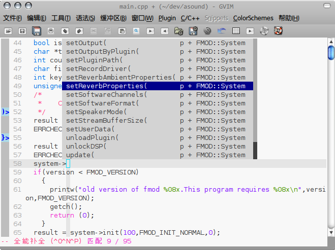Viewport: 335px width, 250px height.
Task: Open the 工具(T) menu
Action: click(x=61, y=18)
